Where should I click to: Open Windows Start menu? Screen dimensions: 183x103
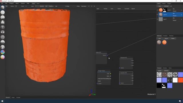point(2,101)
